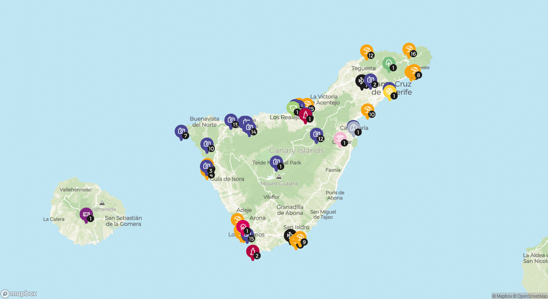Open the pink museum marker

pos(340,138)
